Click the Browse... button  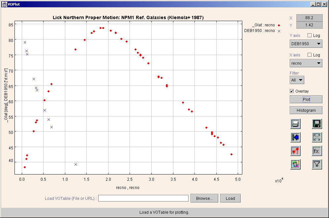click(x=204, y=198)
